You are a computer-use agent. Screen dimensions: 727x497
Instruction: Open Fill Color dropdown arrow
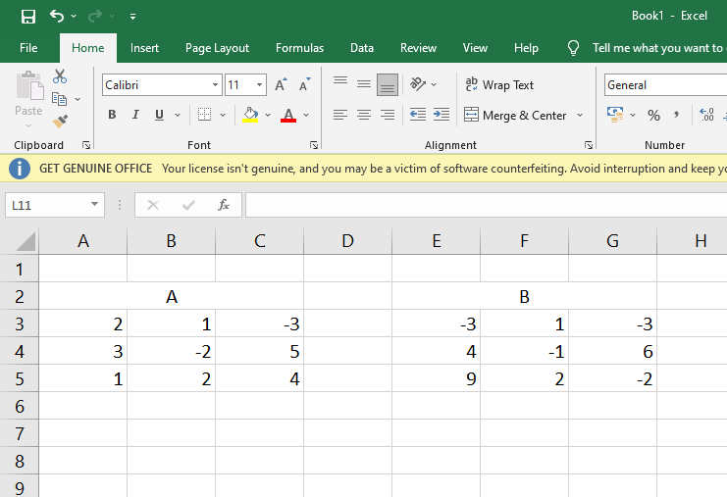pos(268,115)
